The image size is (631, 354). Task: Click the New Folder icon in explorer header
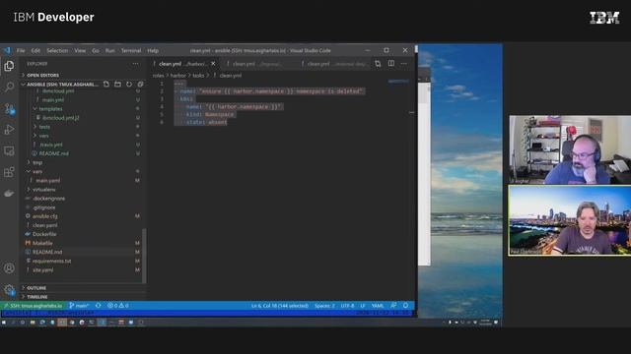117,85
